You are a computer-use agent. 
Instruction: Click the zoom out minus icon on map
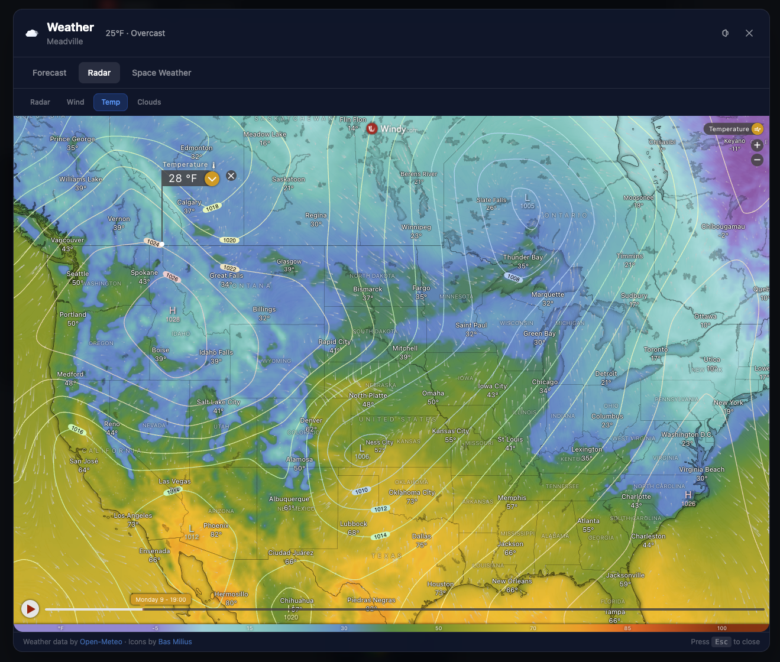pyautogui.click(x=757, y=160)
